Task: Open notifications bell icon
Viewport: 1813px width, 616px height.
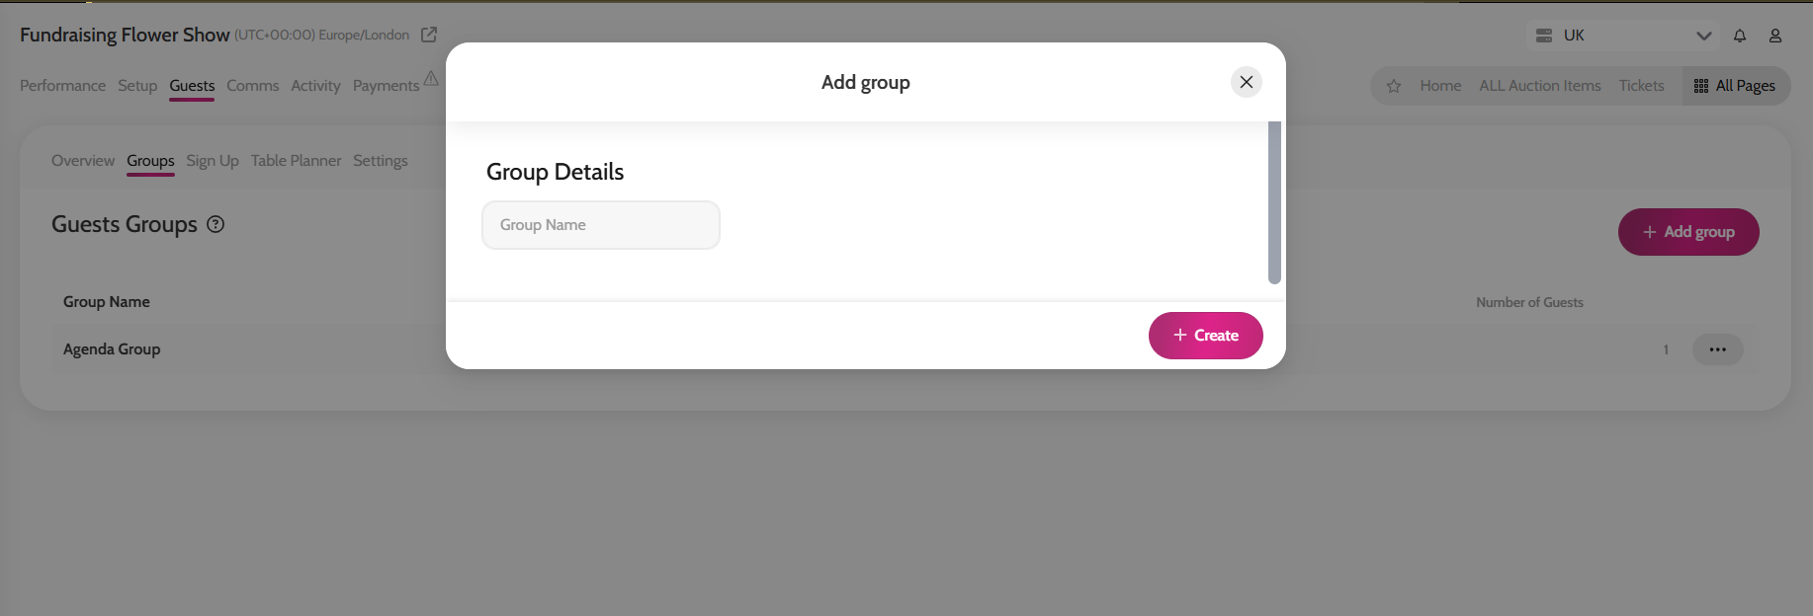Action: point(1740,36)
